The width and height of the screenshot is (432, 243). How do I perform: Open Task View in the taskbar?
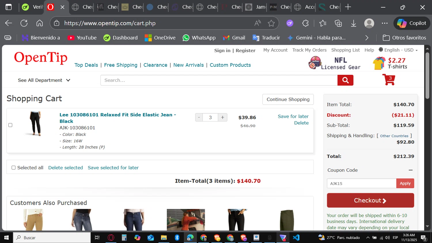click(97, 238)
